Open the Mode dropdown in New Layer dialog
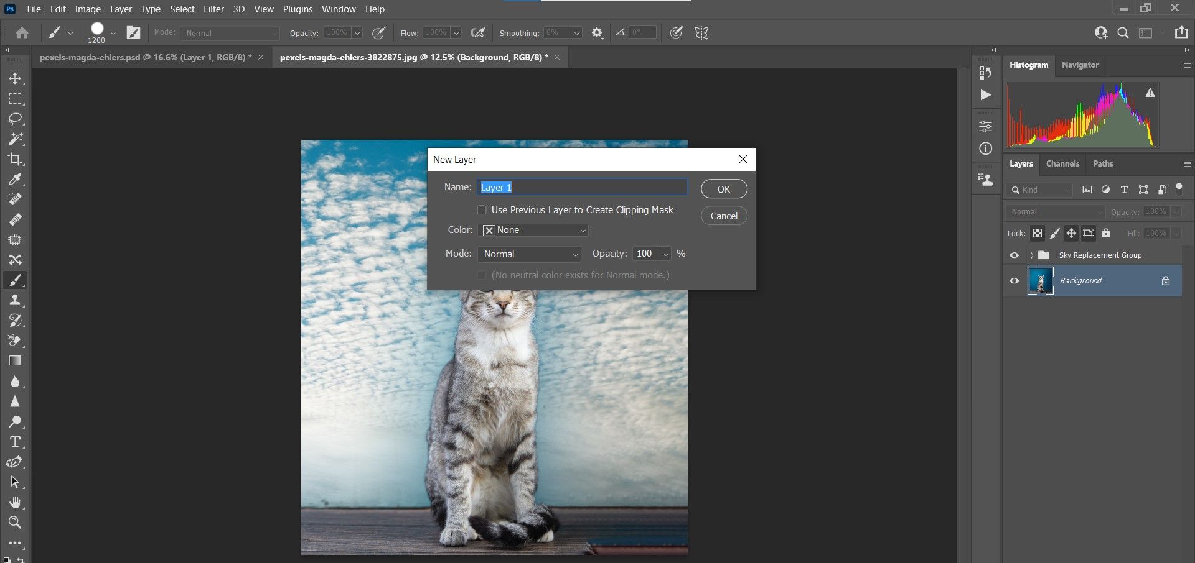The height and width of the screenshot is (563, 1195). (x=530, y=254)
